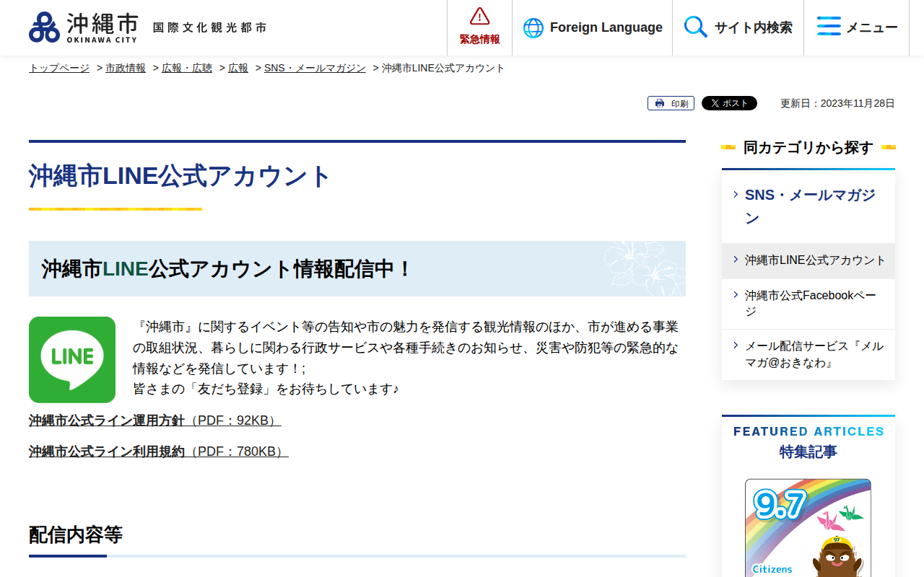Select 沖縄市LINE公式アカウント in sidebar
This screenshot has width=924, height=577.
click(808, 260)
